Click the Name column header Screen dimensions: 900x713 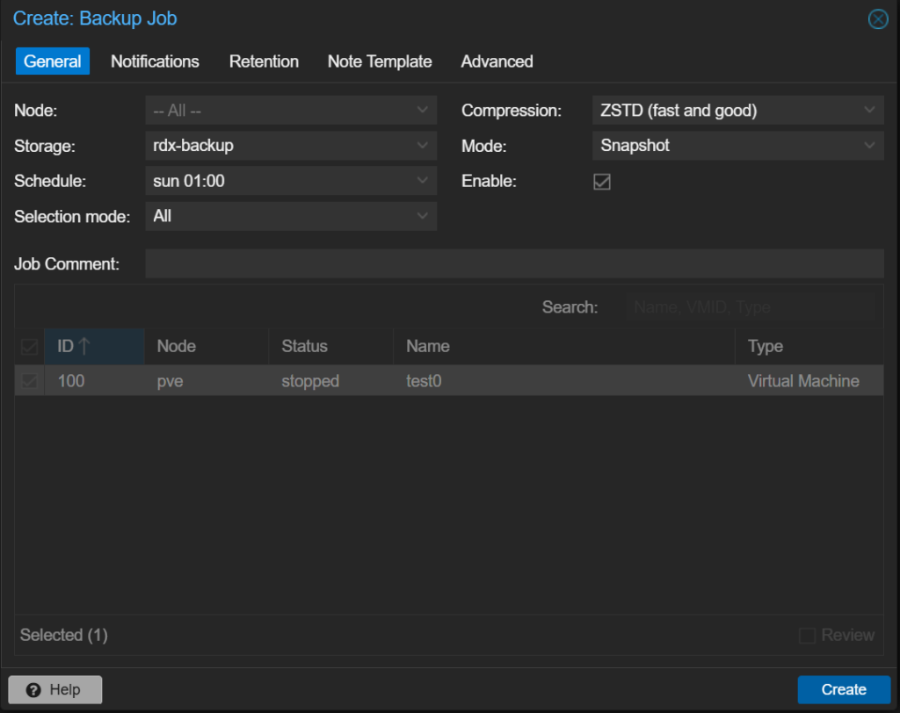[563, 347]
